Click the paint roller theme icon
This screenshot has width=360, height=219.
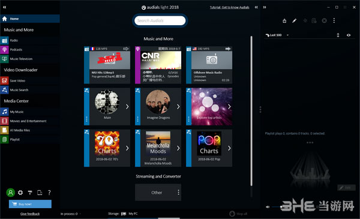point(30,193)
